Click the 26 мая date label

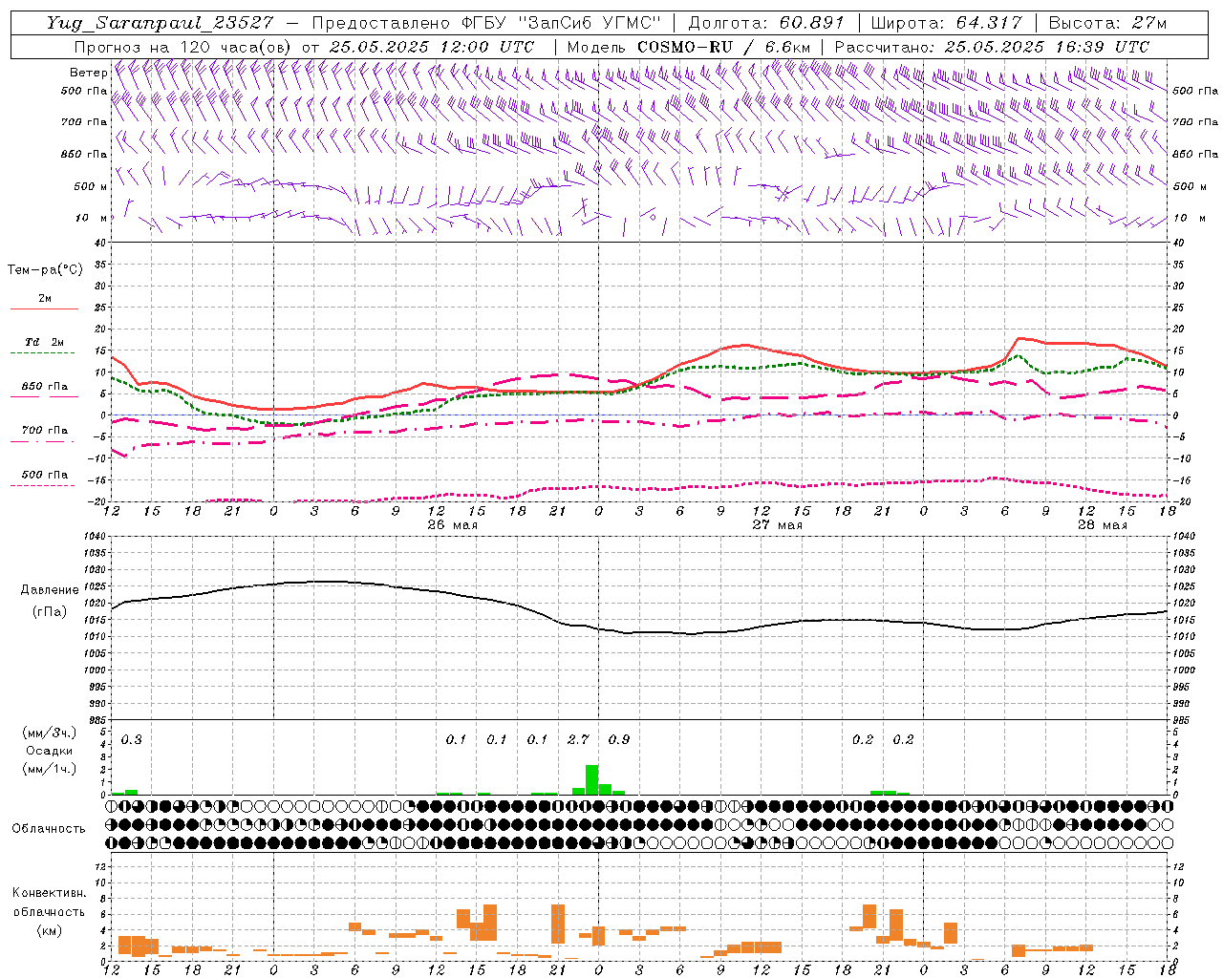coord(452,525)
